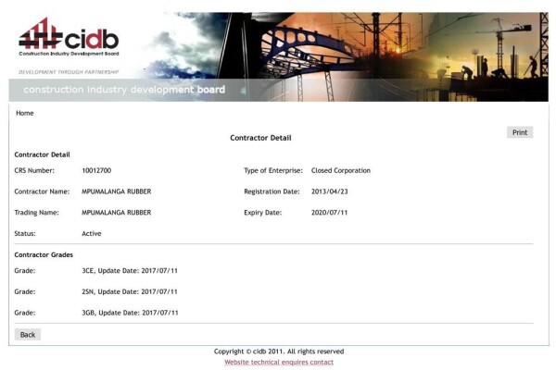The width and height of the screenshot is (556, 370).
Task: Click the CRS Number label
Action: (34, 170)
